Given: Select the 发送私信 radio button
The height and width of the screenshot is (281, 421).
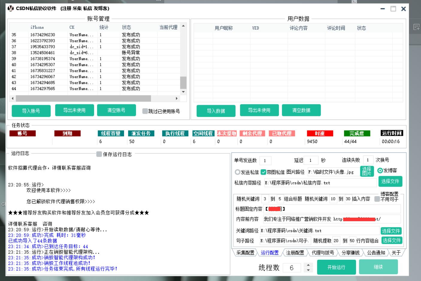Looking at the screenshot, I should point(237,172).
